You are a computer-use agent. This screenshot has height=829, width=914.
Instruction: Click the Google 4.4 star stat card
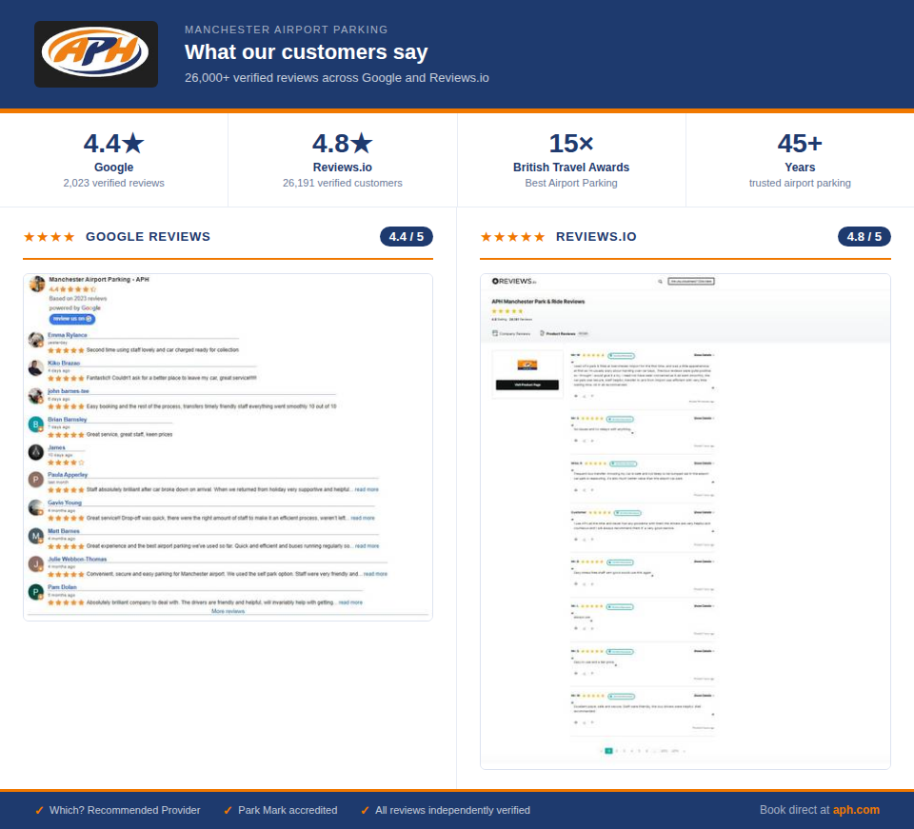point(113,160)
